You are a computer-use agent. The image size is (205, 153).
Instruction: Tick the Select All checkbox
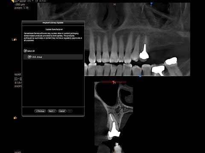tap(25, 51)
